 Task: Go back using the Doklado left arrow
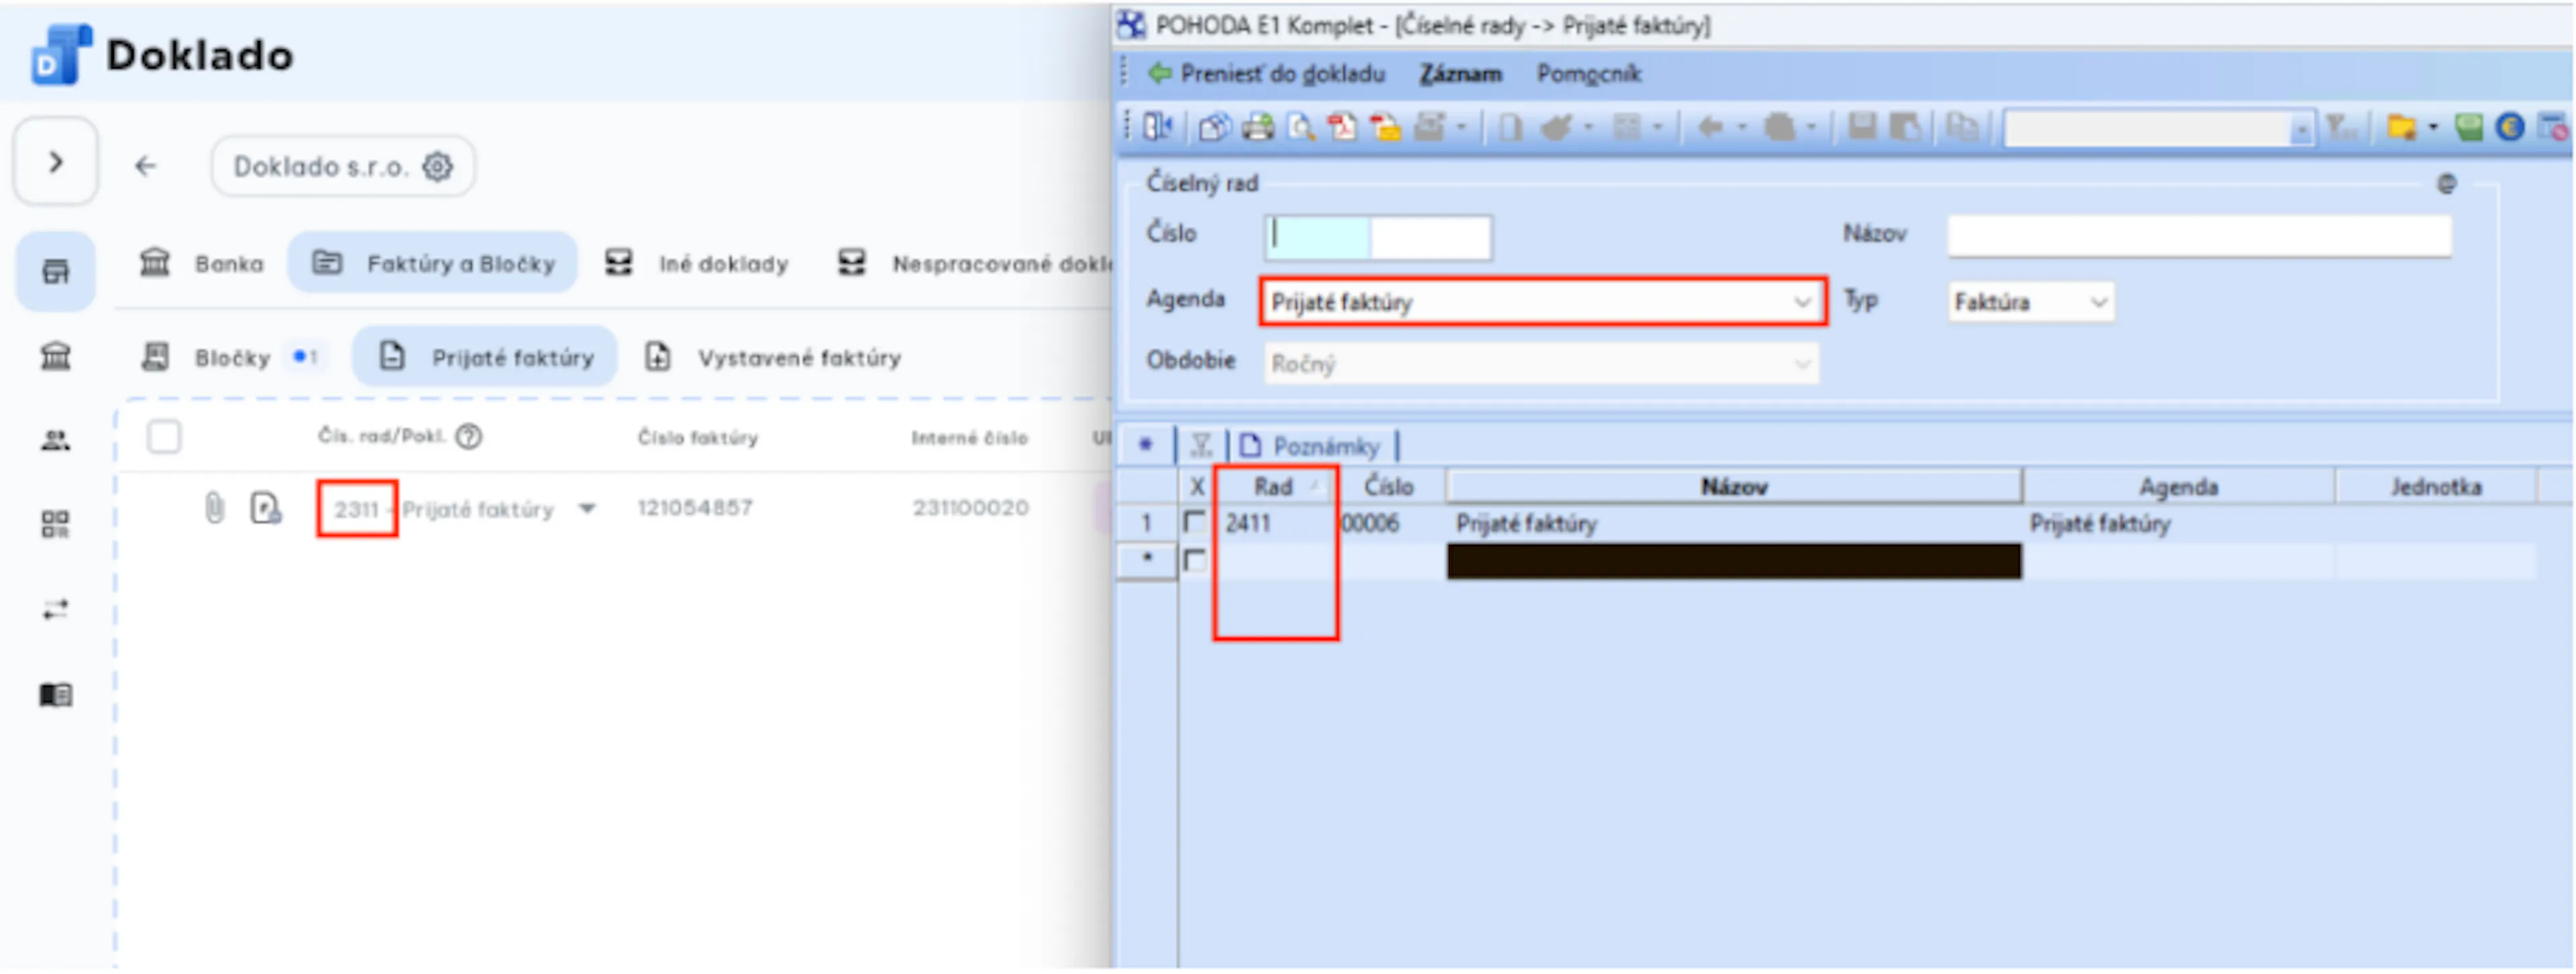(x=146, y=165)
